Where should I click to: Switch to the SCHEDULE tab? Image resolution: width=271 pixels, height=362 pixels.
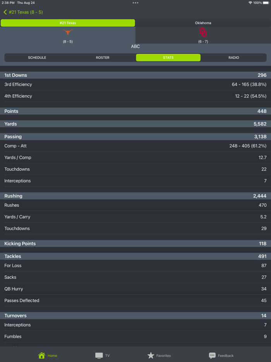pos(37,57)
